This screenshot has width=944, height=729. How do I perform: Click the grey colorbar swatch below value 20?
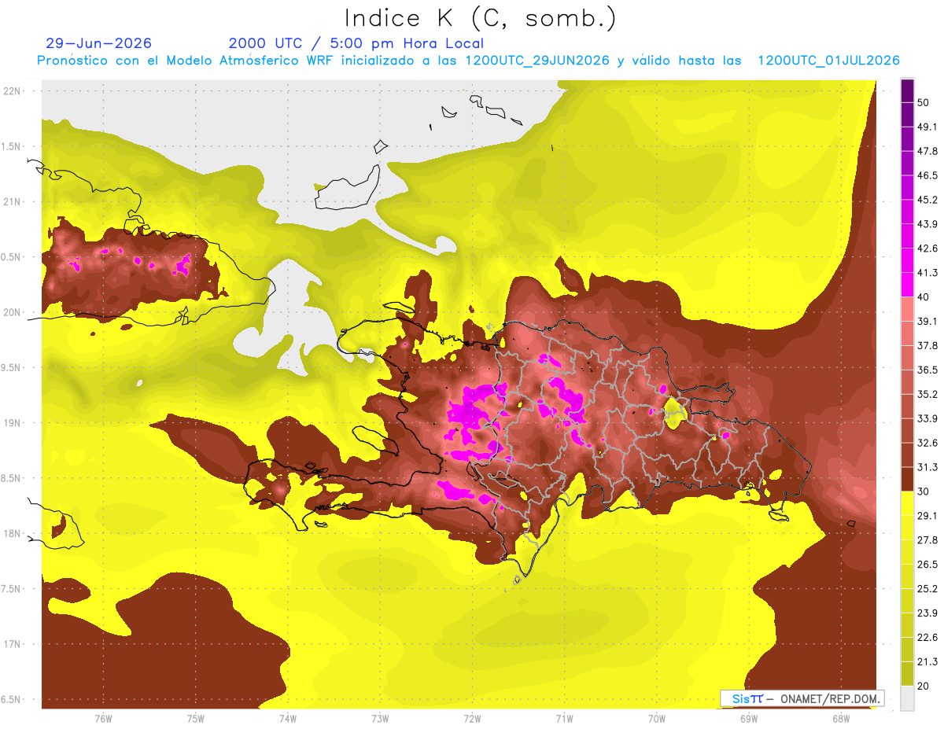pyautogui.click(x=907, y=698)
